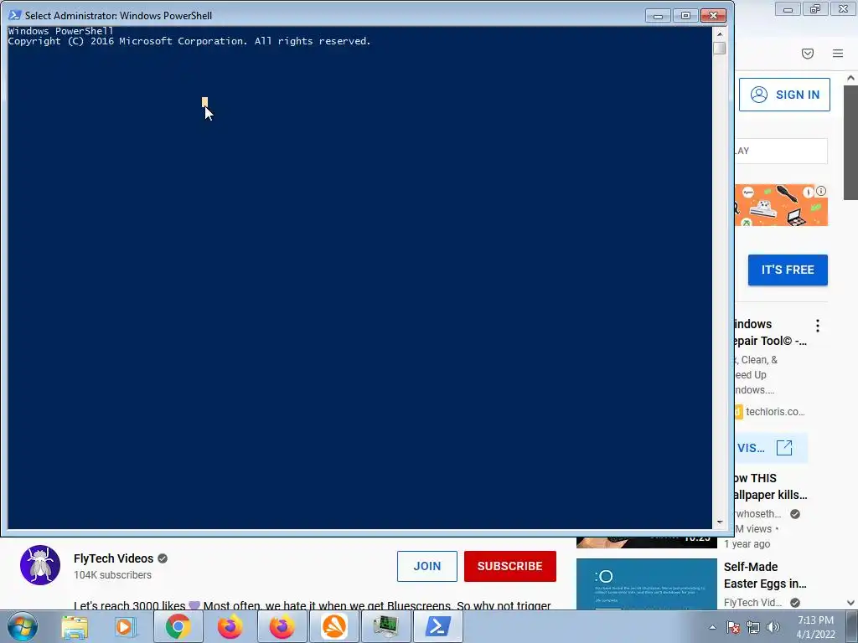This screenshot has height=643, width=858.
Task: Open the network tray icon
Action: click(753, 627)
